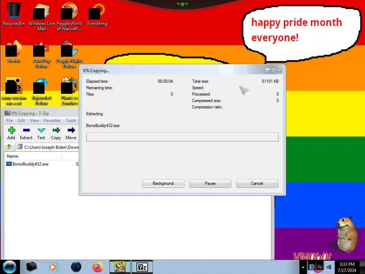
Task: Select the Firefox desktop icon
Action: [x=14, y=51]
